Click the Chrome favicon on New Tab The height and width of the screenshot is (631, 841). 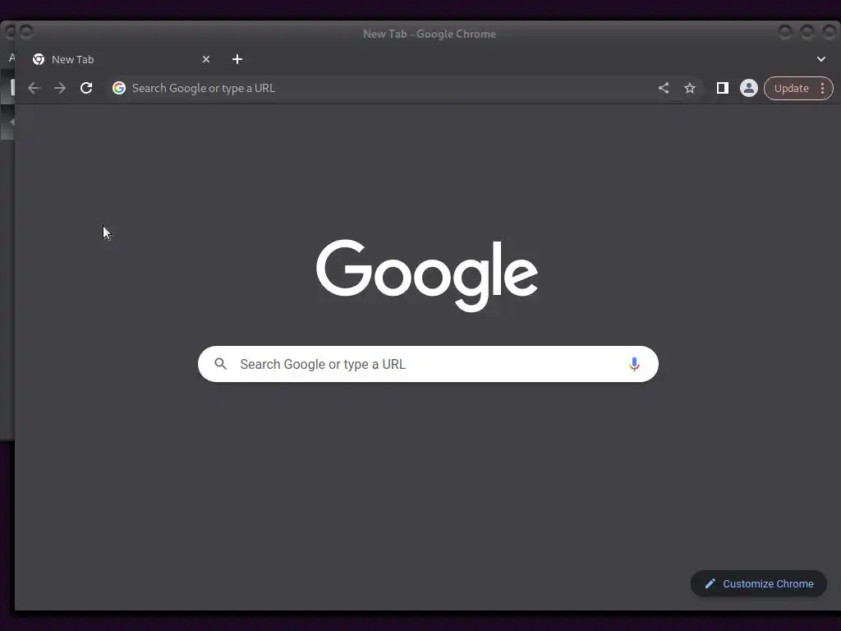pyautogui.click(x=39, y=59)
